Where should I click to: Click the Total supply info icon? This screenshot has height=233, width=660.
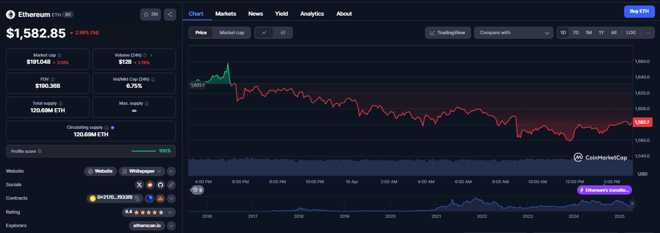(60, 103)
